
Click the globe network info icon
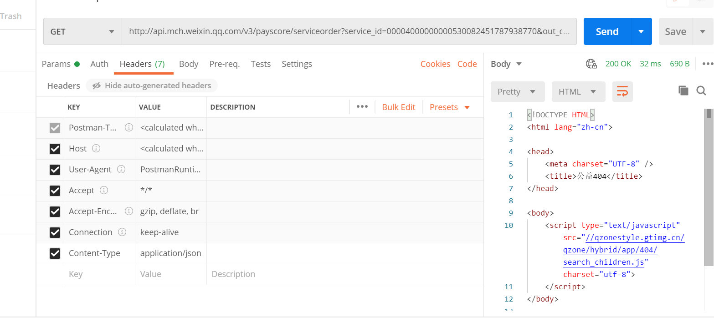pyautogui.click(x=591, y=64)
